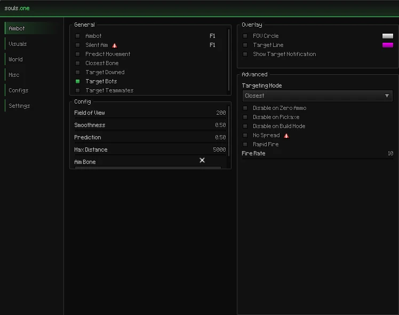
Task: Turn on the Rapid Fire checkbox
Action: [x=245, y=144]
